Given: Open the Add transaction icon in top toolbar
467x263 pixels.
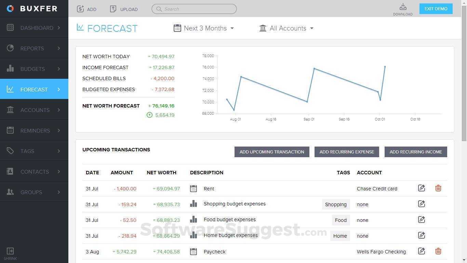Looking at the screenshot, I should pos(81,9).
